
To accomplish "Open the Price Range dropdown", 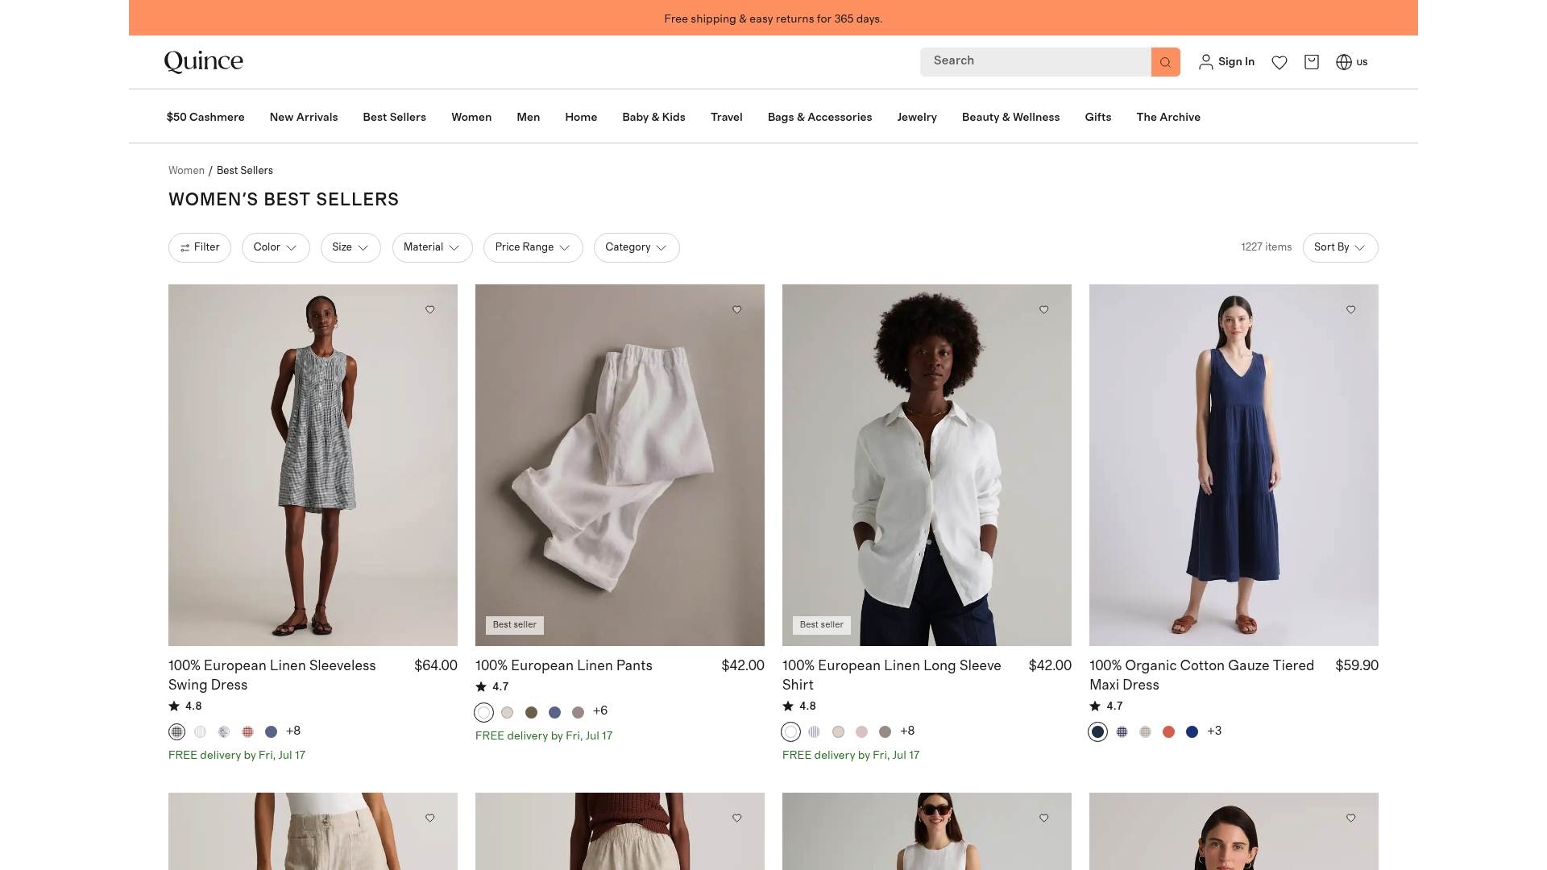I will [x=533, y=247].
